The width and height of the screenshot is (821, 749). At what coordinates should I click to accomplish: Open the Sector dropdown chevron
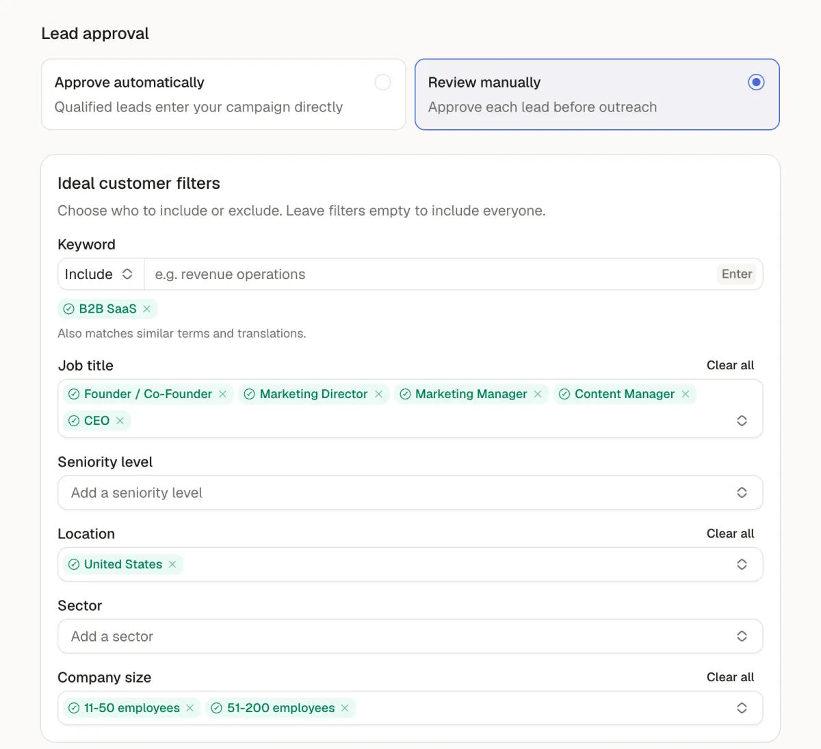(x=742, y=636)
